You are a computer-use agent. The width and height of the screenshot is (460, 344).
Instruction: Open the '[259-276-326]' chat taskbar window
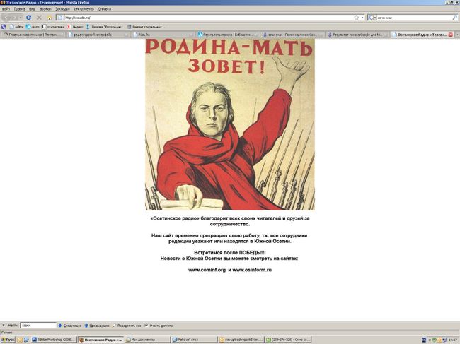point(288,340)
